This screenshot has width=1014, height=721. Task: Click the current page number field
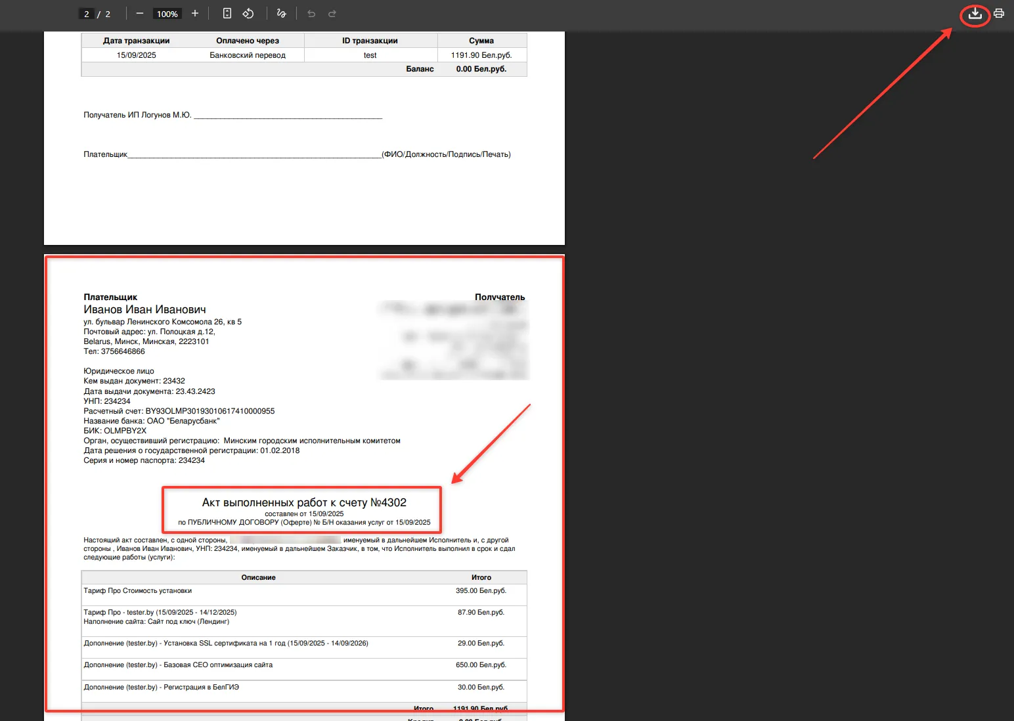87,14
